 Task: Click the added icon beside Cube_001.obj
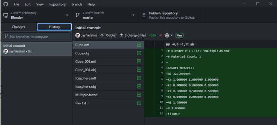[139, 70]
